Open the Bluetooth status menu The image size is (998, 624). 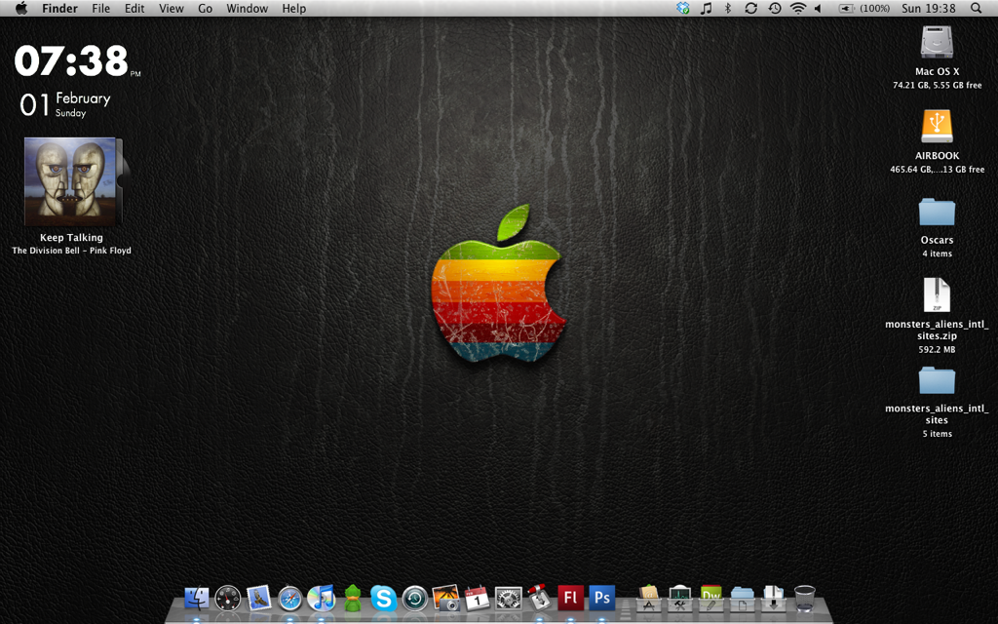[x=728, y=8]
